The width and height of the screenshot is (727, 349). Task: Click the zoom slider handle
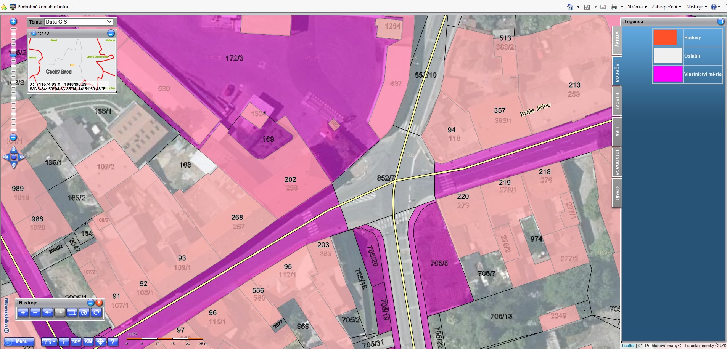point(13,56)
